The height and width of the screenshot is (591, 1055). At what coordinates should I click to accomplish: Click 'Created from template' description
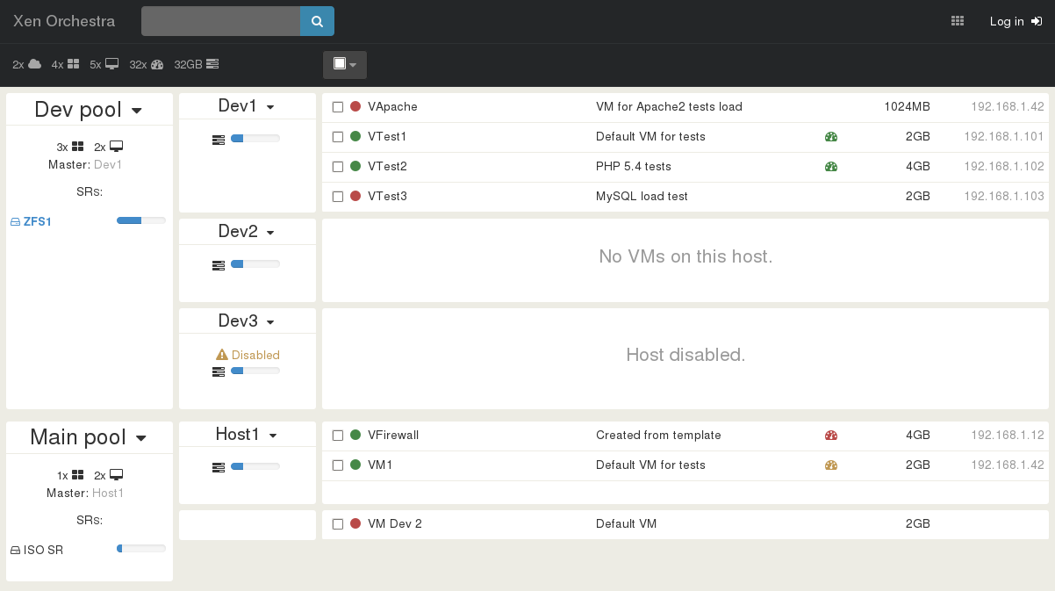tap(658, 435)
